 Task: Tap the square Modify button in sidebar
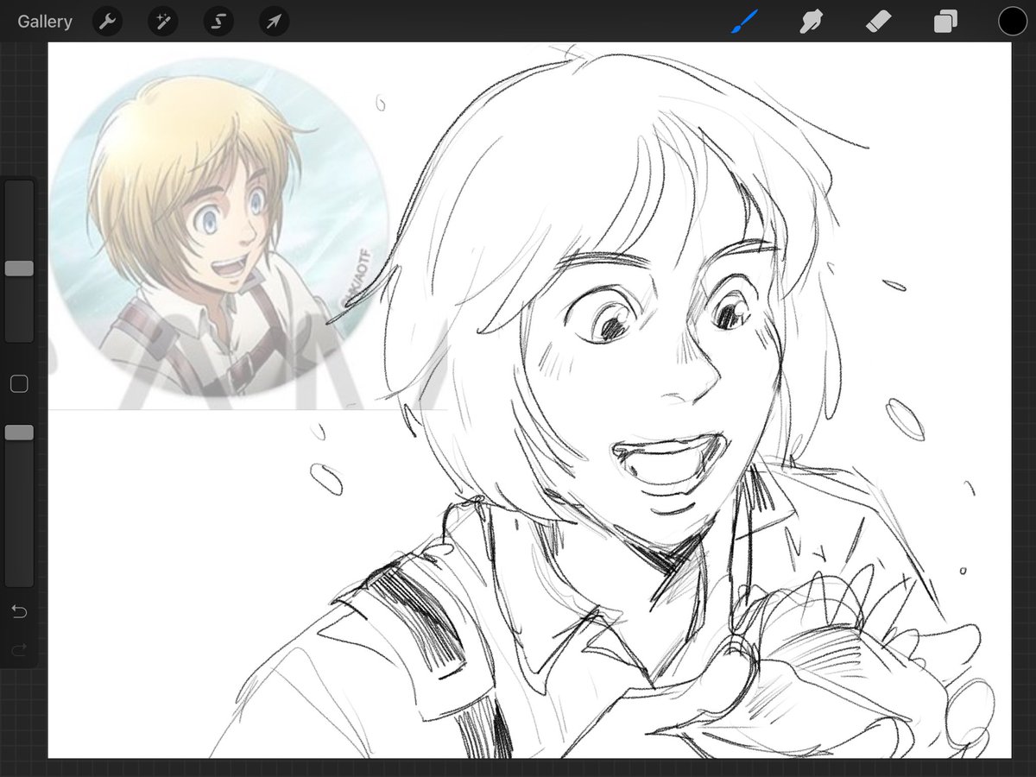click(x=19, y=384)
